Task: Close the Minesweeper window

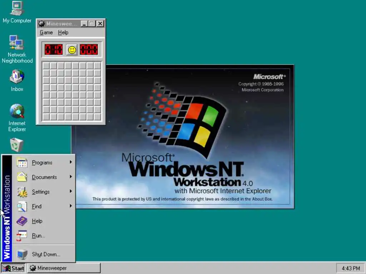Action: 100,24
